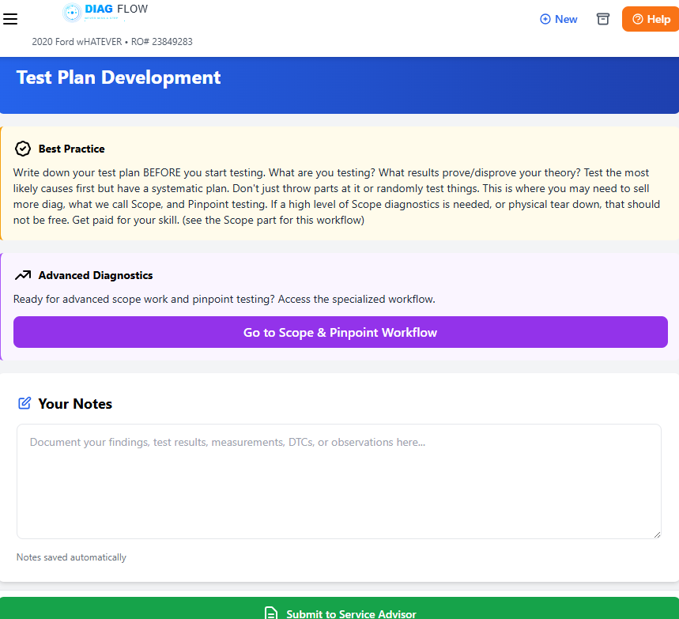Focus the notes text area

coord(338,481)
